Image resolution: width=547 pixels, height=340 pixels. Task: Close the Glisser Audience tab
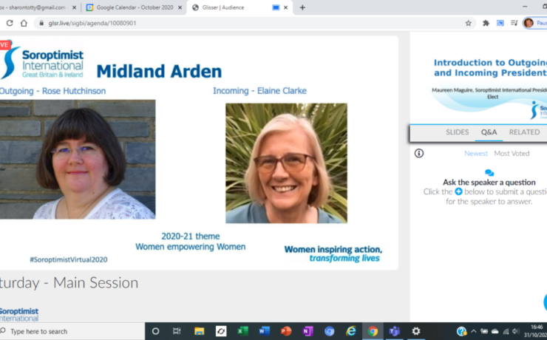(286, 7)
